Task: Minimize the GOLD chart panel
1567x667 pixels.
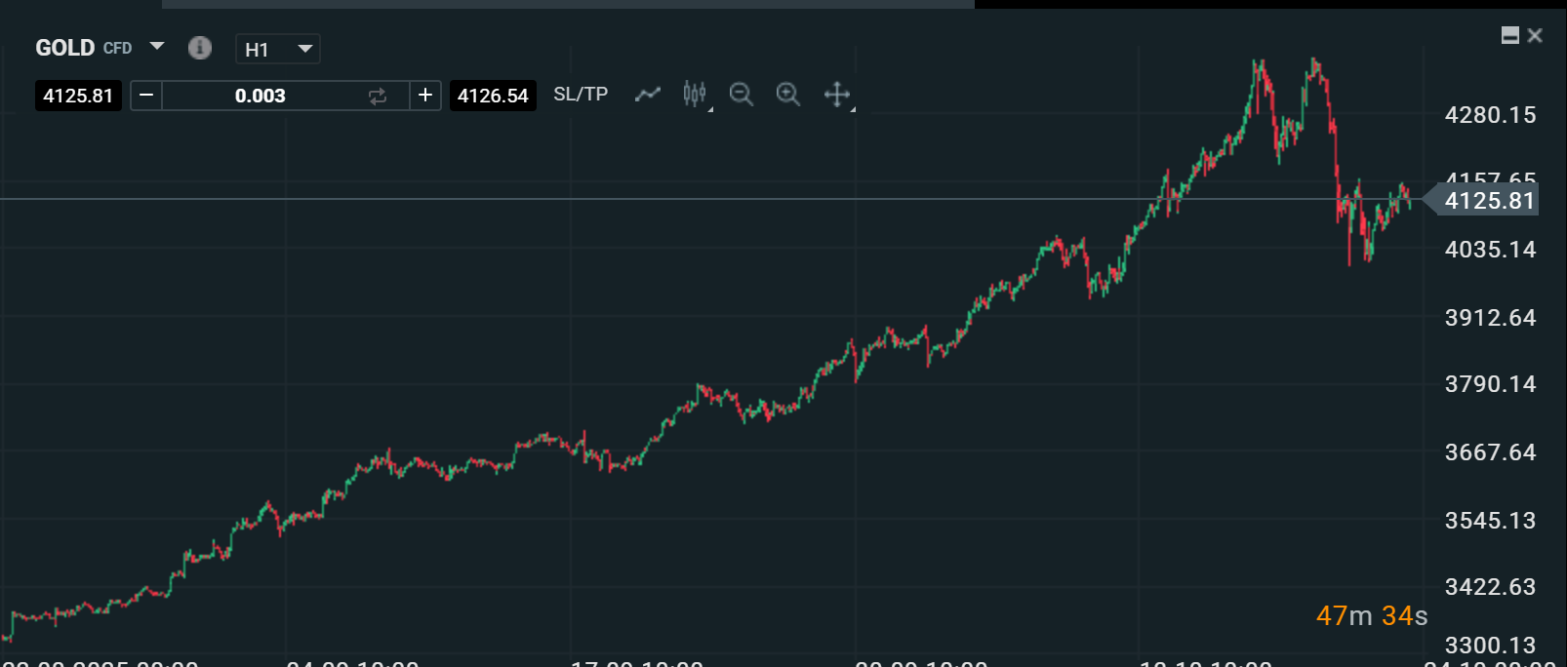Action: [1509, 36]
